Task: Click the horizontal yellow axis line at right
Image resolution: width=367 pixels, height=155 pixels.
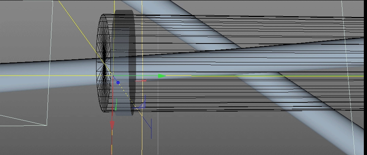Action: click(x=281, y=76)
